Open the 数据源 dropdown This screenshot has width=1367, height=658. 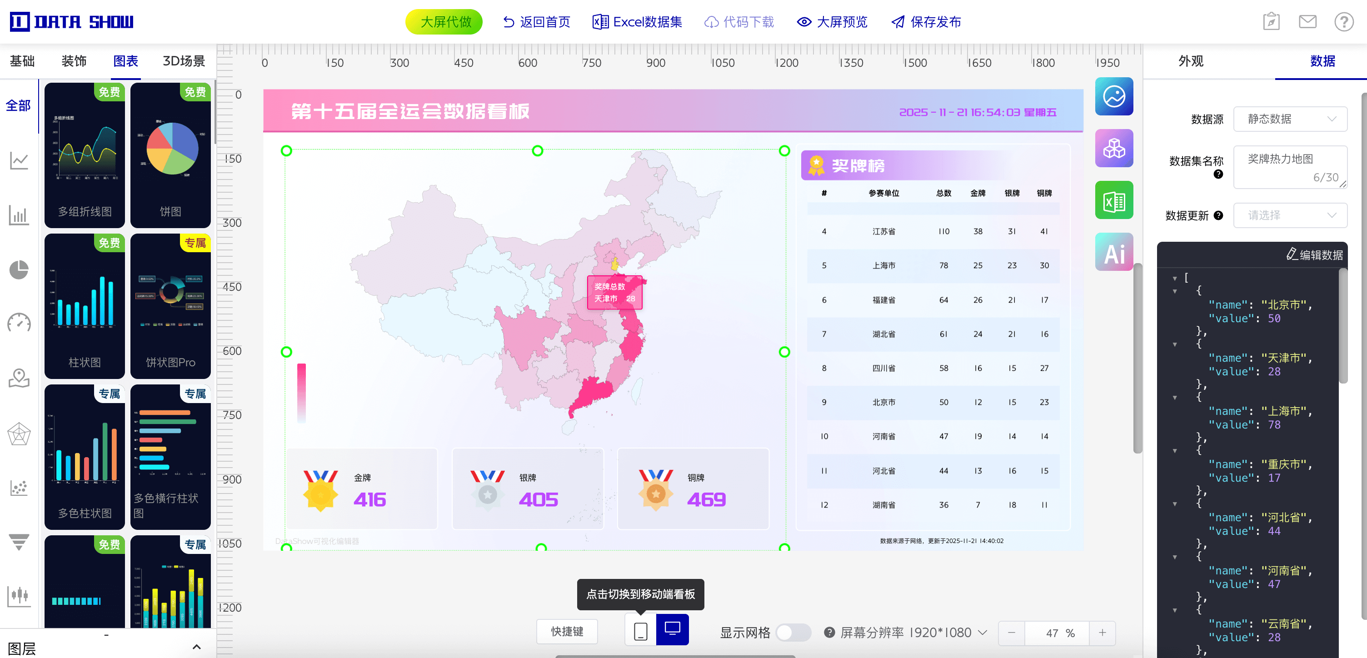1290,119
